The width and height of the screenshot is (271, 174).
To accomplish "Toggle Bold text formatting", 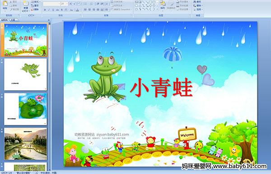I will coord(45,10).
